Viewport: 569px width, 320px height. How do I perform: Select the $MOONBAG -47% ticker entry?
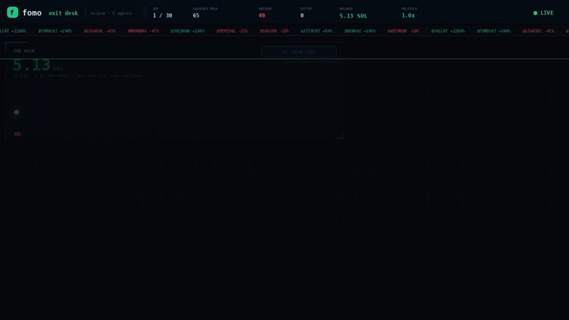[x=143, y=31]
